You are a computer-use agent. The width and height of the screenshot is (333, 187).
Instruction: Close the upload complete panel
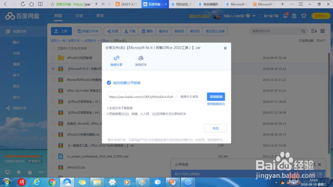click(x=320, y=164)
